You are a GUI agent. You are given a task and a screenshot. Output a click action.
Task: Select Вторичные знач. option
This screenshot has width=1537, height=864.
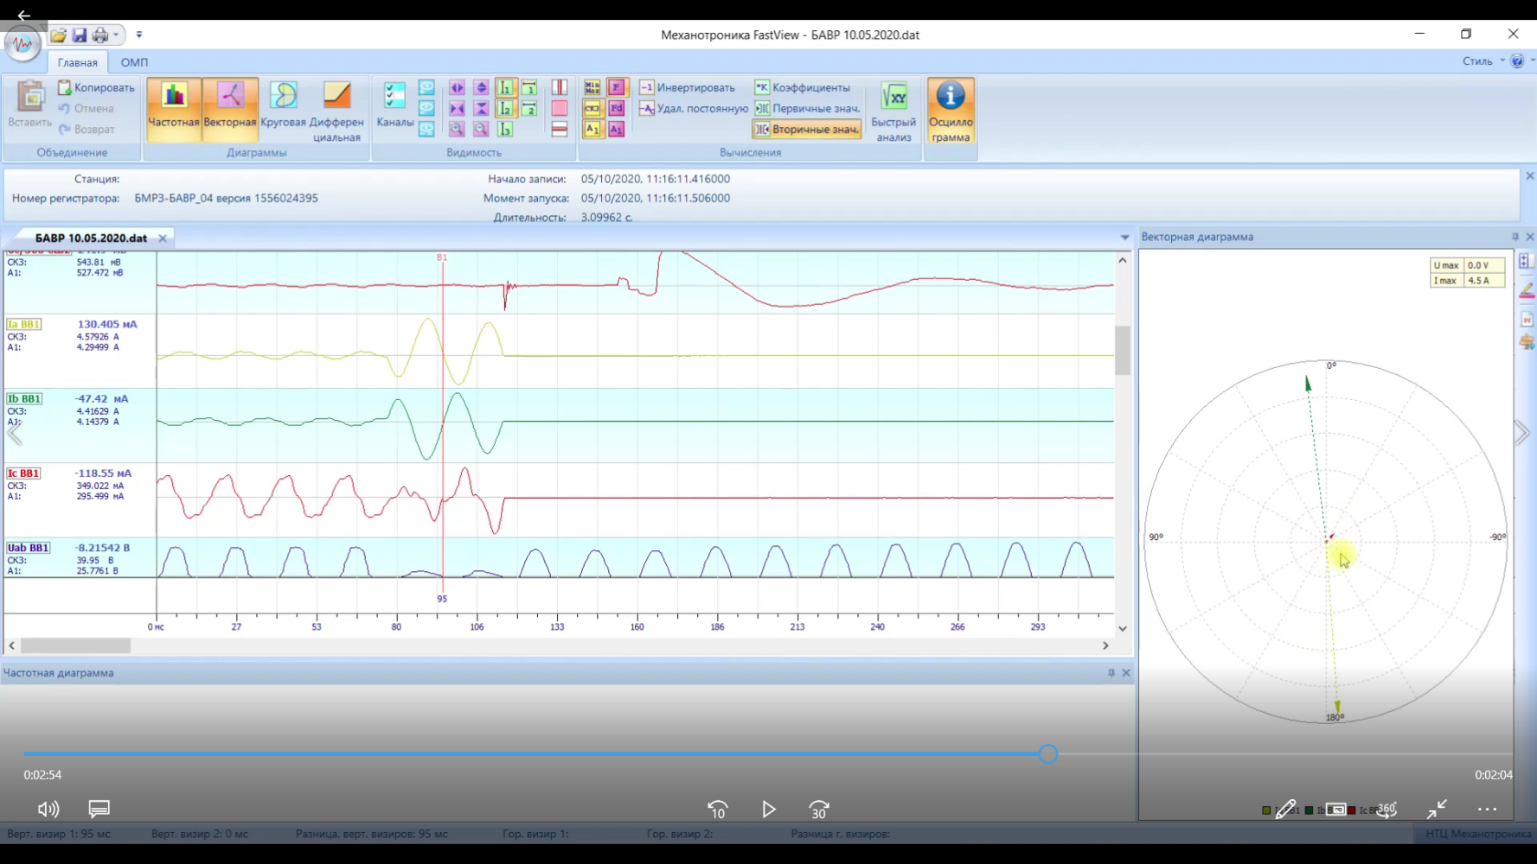(x=807, y=129)
